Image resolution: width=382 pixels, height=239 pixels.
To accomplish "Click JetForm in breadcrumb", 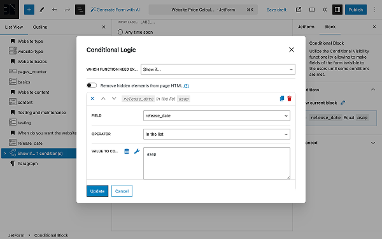I will point(16,235).
